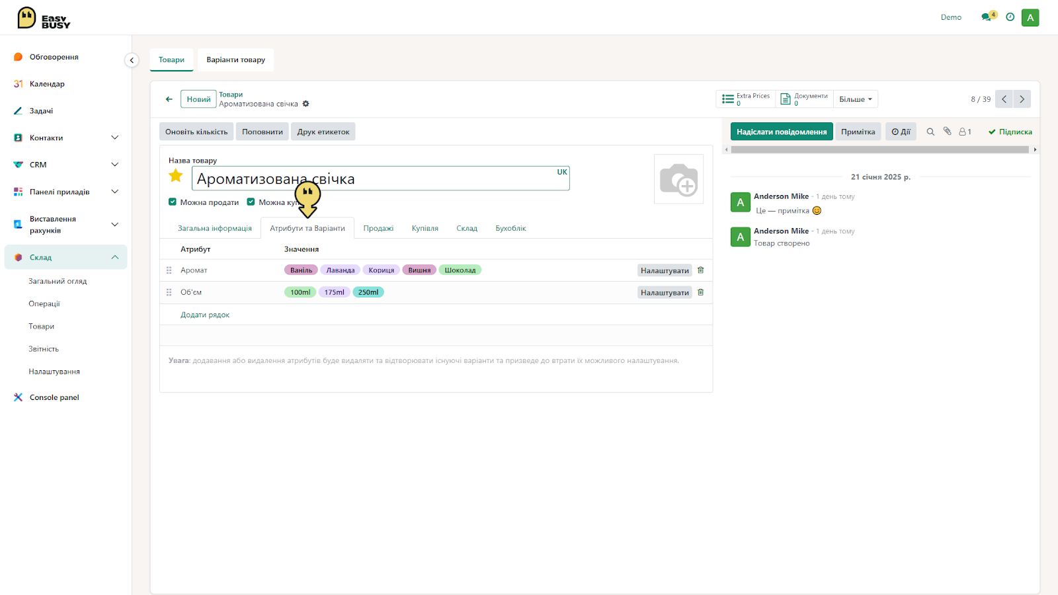Click Оновіть кількість button
Image resolution: width=1058 pixels, height=595 pixels.
[x=196, y=132]
